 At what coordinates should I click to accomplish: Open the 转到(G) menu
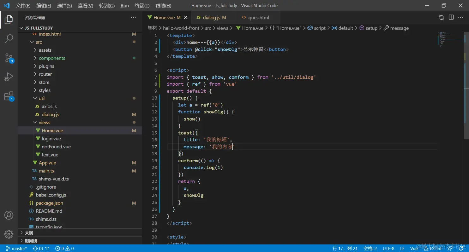(107, 6)
